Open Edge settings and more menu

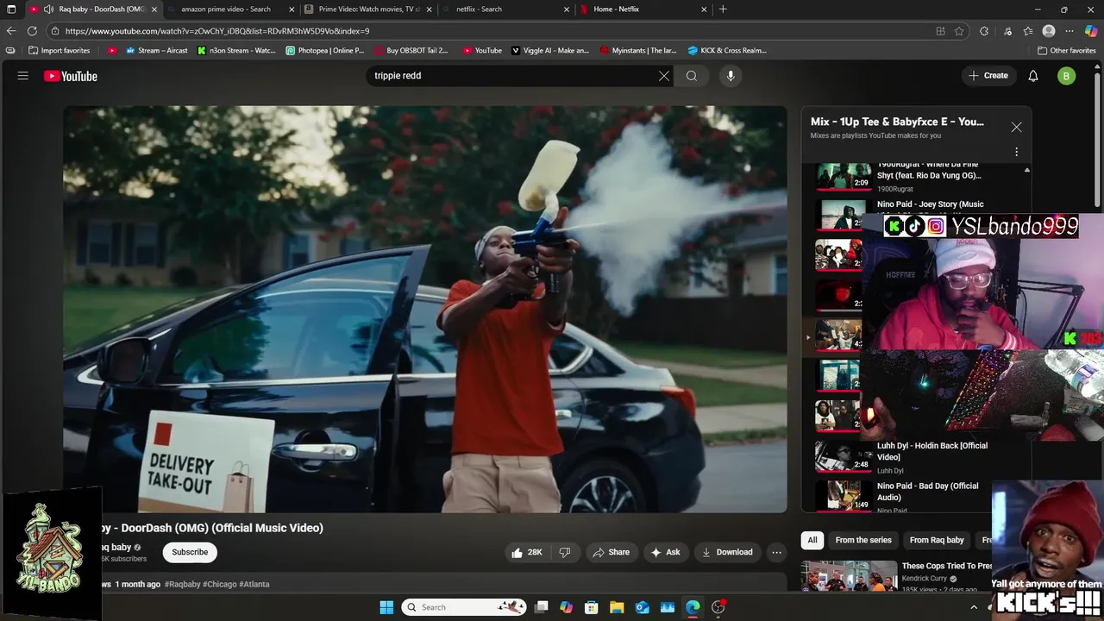pyautogui.click(x=1069, y=31)
